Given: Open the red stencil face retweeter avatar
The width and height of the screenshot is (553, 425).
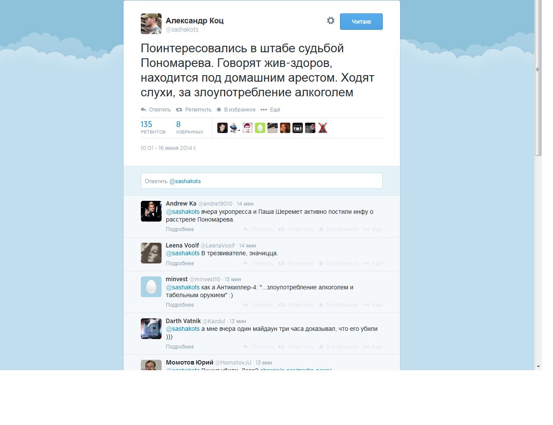Looking at the screenshot, I should (x=248, y=128).
